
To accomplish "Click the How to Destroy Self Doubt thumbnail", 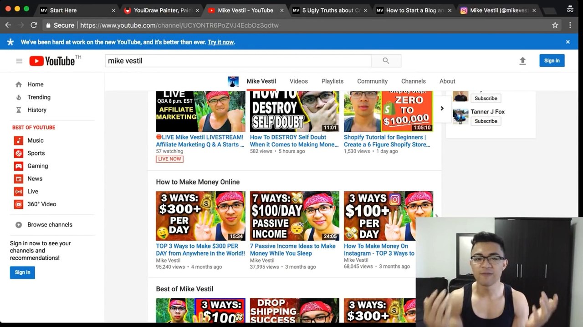I will [x=294, y=111].
